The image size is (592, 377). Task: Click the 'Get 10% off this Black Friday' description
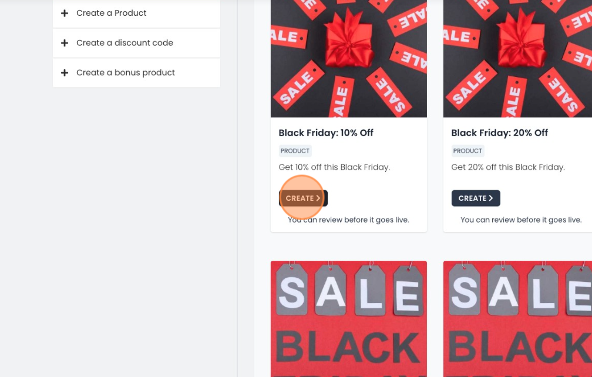pos(334,167)
